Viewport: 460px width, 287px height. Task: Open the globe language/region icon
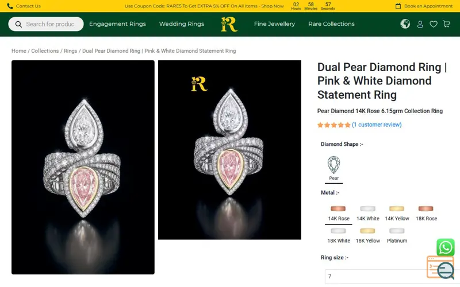(x=405, y=24)
